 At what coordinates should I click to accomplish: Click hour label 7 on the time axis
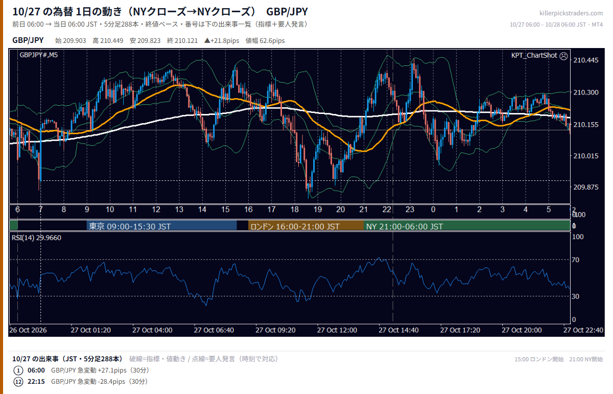click(x=40, y=210)
